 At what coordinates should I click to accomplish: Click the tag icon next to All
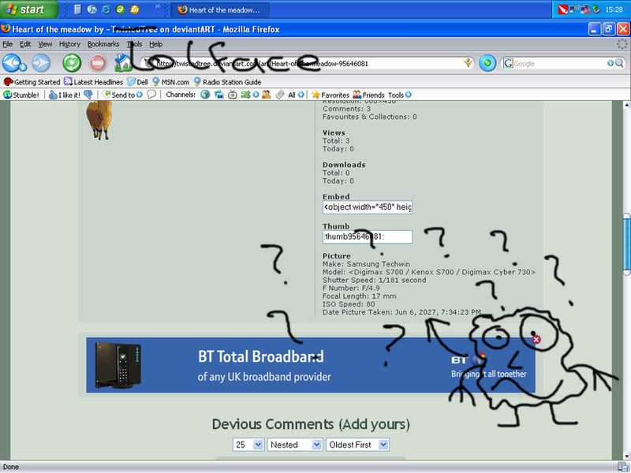coord(280,95)
